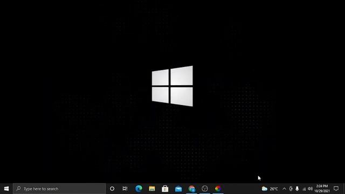Open File Explorer from the taskbar
Viewport: 345px width, 194px height.
pyautogui.click(x=152, y=189)
